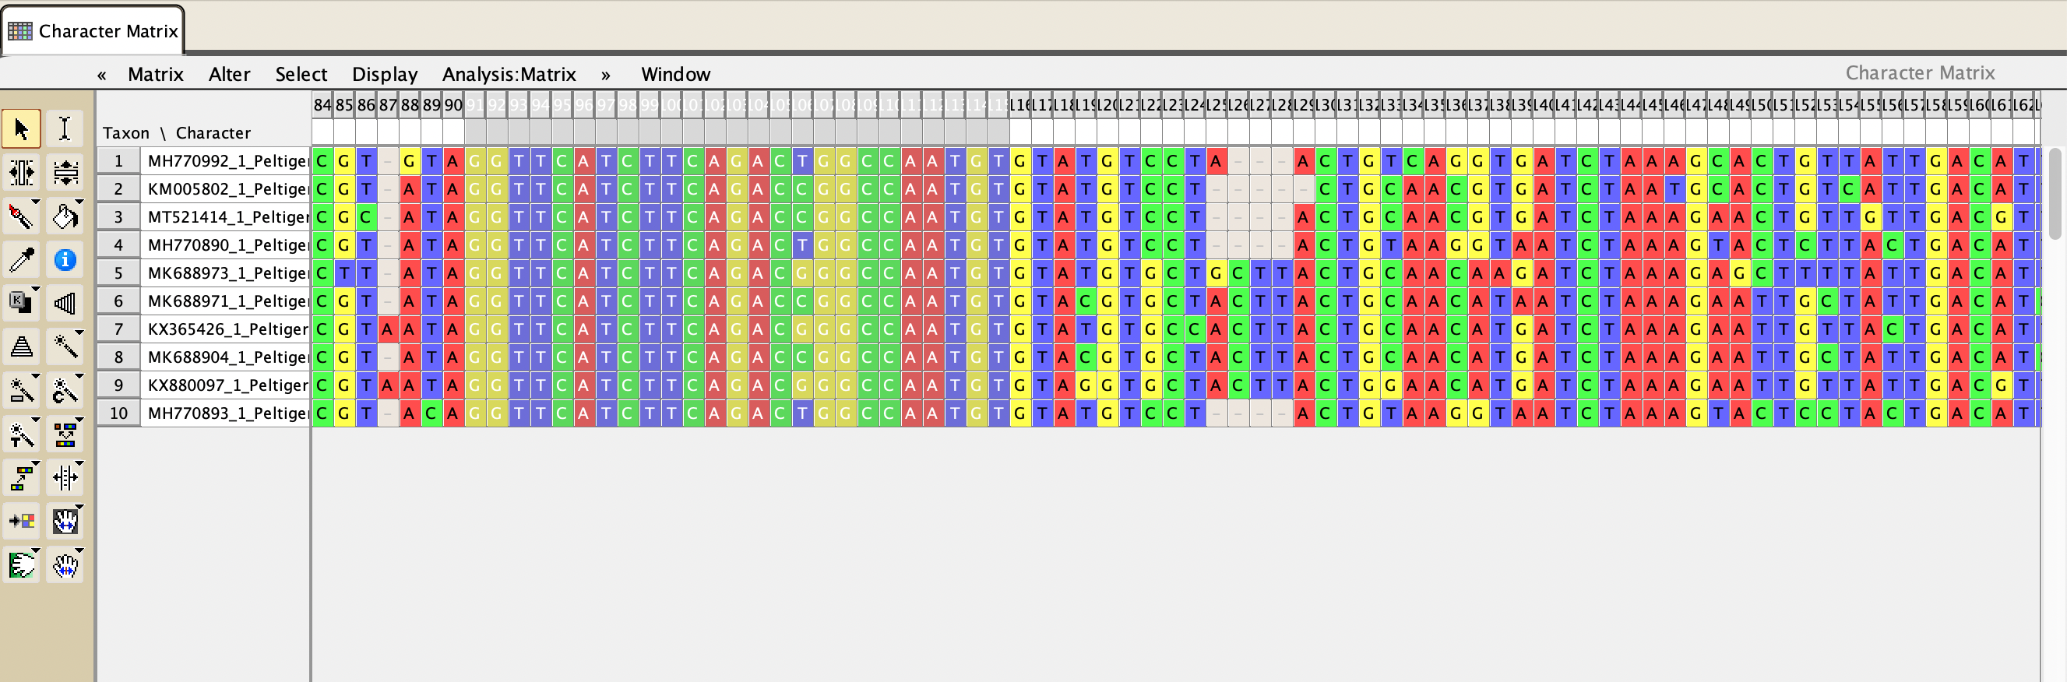Pick the paintbrush tool
Viewport: 2067px width, 682px height.
[21, 216]
